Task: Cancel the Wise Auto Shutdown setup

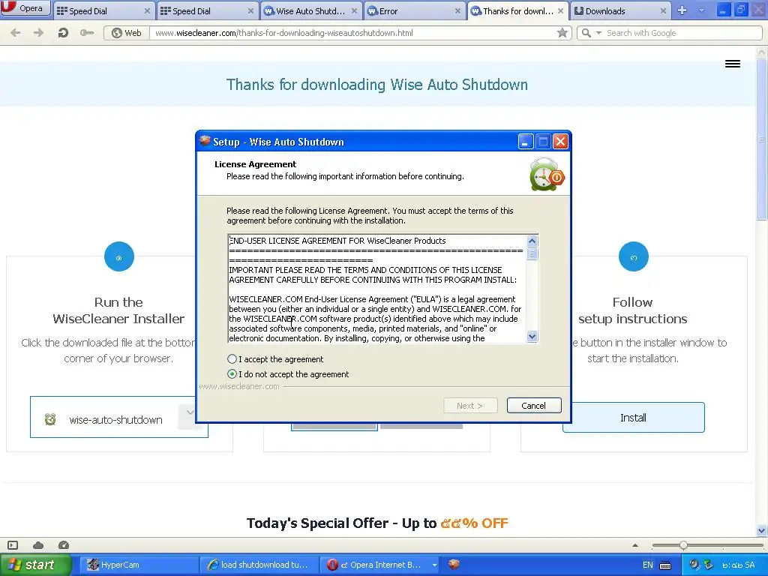Action: 534,406
